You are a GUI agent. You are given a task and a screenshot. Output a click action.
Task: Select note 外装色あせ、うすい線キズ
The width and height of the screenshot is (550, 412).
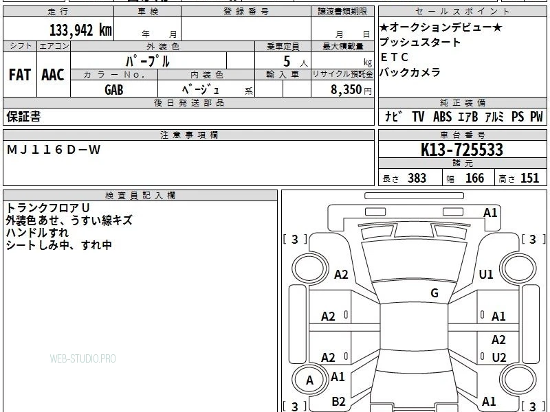[69, 220]
